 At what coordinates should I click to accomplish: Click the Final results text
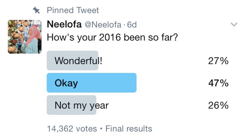[x=129, y=129]
